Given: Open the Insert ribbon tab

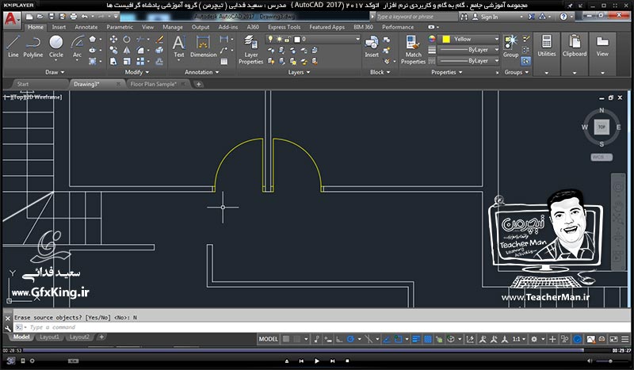Looking at the screenshot, I should coord(59,27).
